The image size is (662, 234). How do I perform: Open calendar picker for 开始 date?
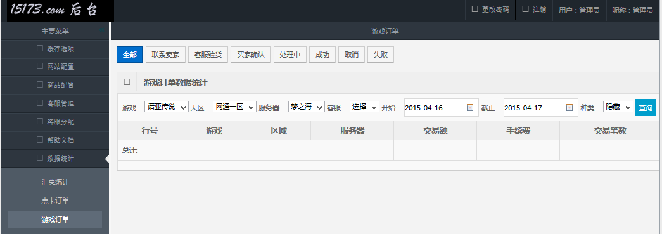pos(470,108)
